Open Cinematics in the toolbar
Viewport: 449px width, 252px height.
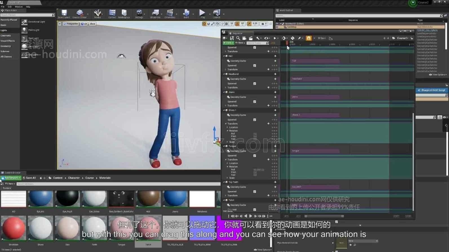click(x=170, y=14)
